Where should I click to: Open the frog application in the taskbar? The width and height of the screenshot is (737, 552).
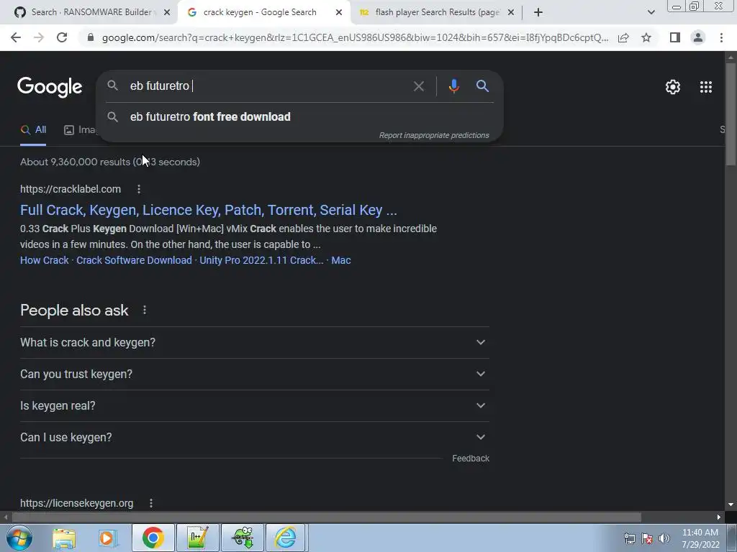[x=242, y=538]
